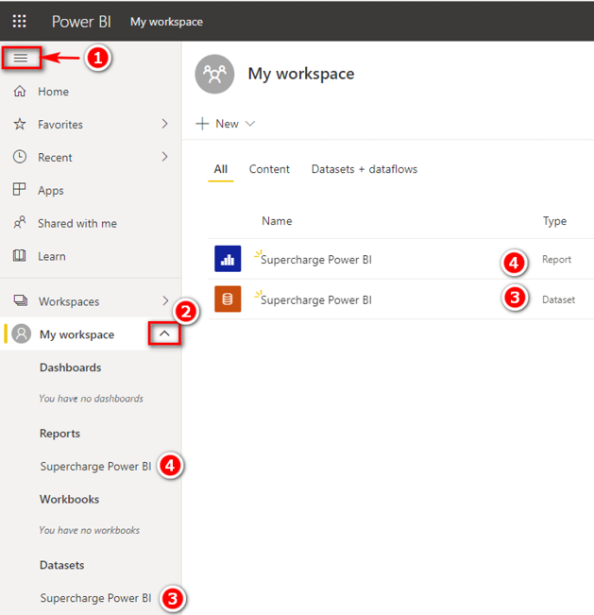Click the Power BI title in header
The image size is (594, 615).
click(81, 22)
